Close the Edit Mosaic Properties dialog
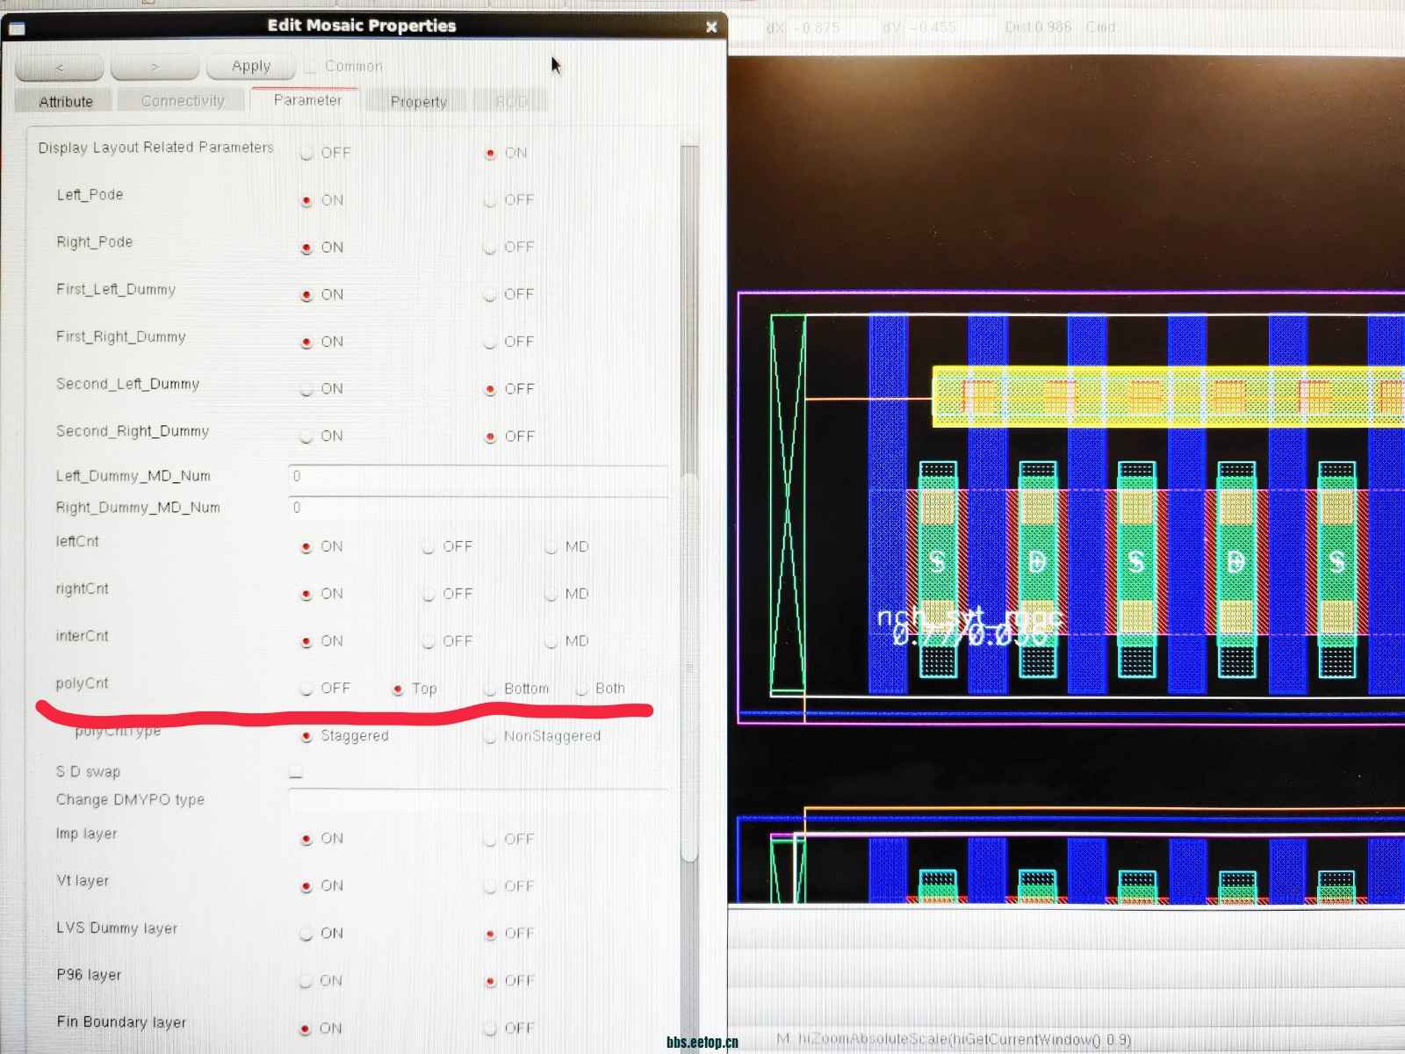This screenshot has width=1405, height=1054. click(x=711, y=27)
